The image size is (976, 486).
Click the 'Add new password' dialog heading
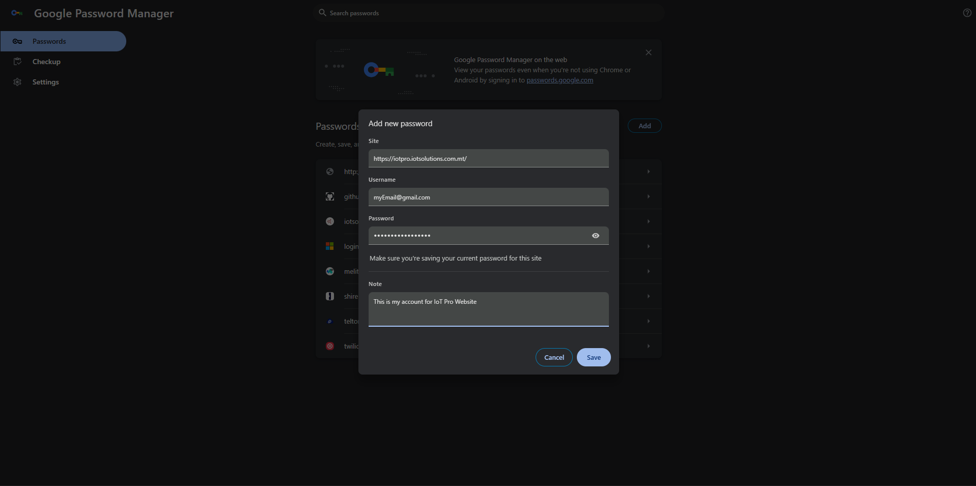[x=400, y=124]
